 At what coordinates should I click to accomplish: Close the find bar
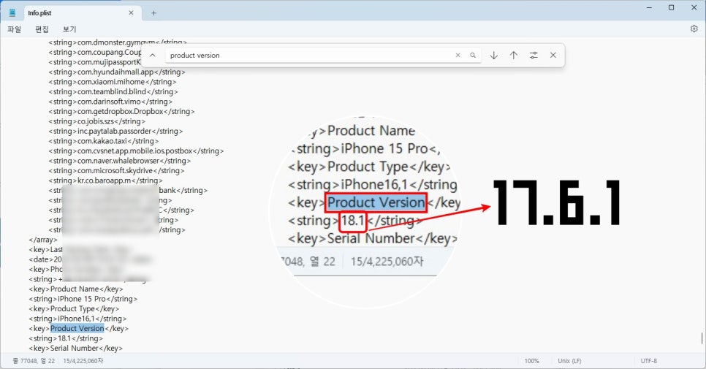click(x=553, y=55)
